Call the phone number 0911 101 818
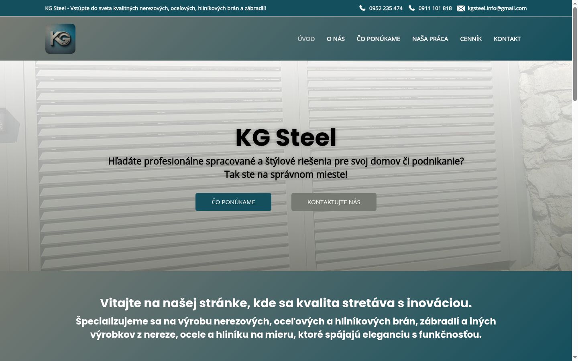This screenshot has width=578, height=361. [435, 8]
